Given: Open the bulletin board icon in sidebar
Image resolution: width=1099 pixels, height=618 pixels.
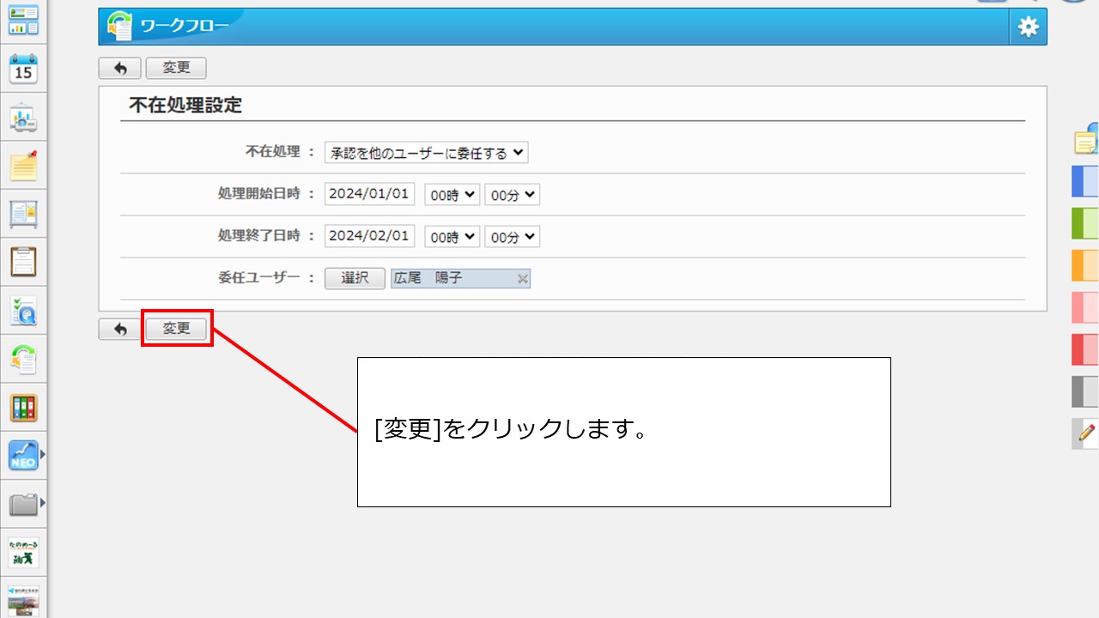Looking at the screenshot, I should click(x=23, y=214).
